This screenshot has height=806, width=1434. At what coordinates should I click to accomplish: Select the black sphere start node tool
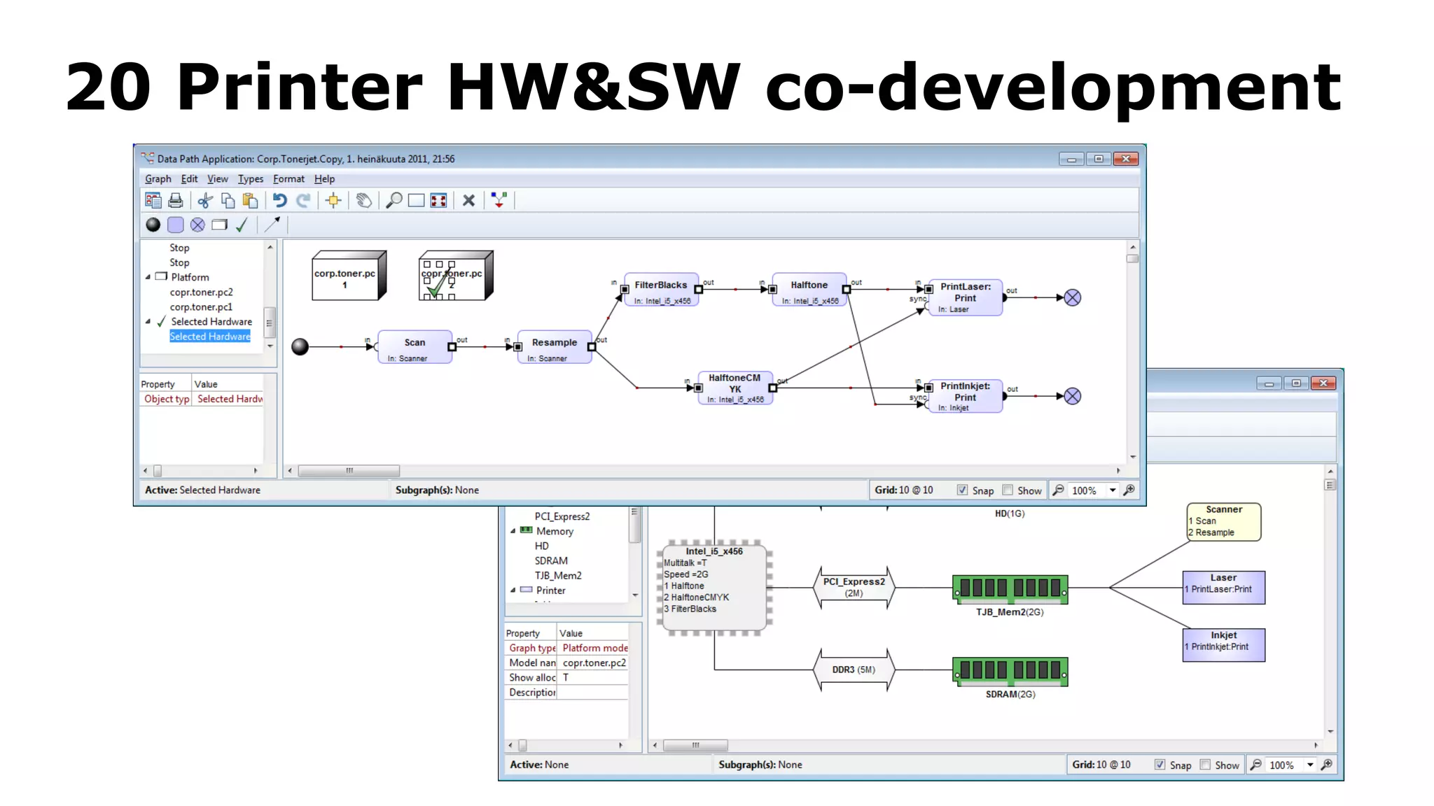(x=153, y=225)
